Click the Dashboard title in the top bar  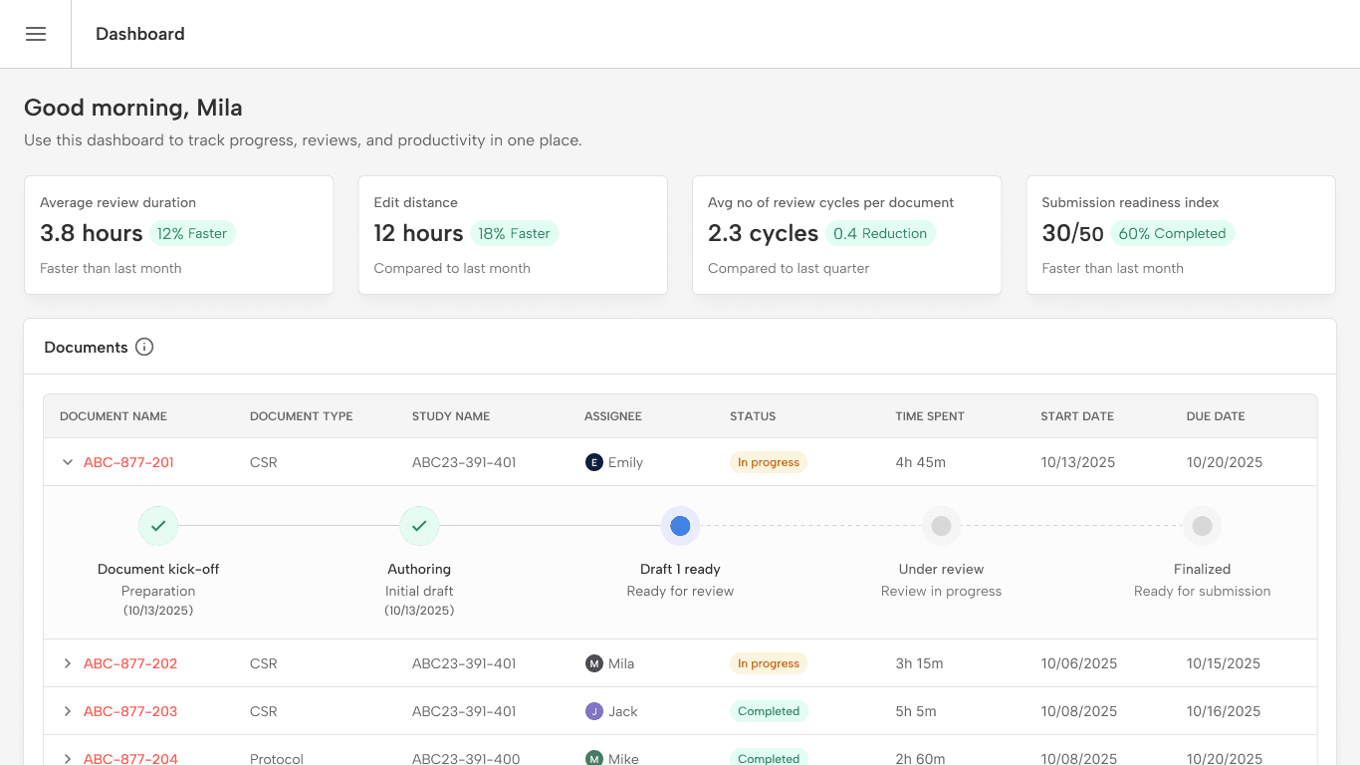tap(139, 33)
